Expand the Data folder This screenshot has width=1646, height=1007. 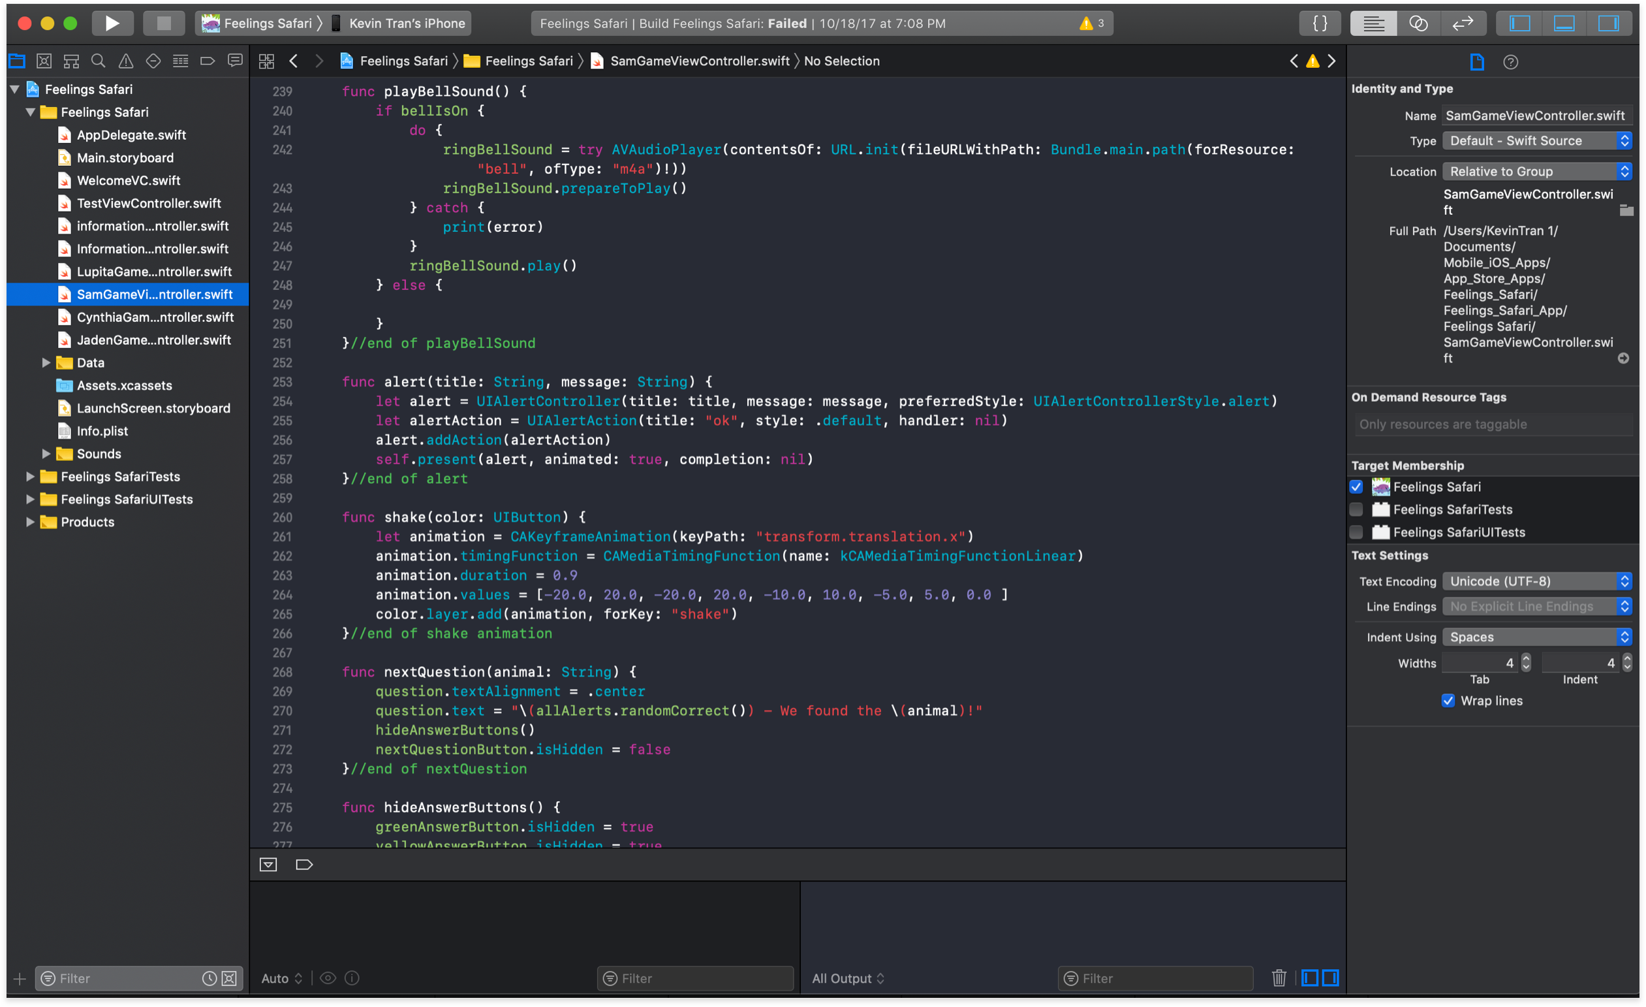pos(46,363)
